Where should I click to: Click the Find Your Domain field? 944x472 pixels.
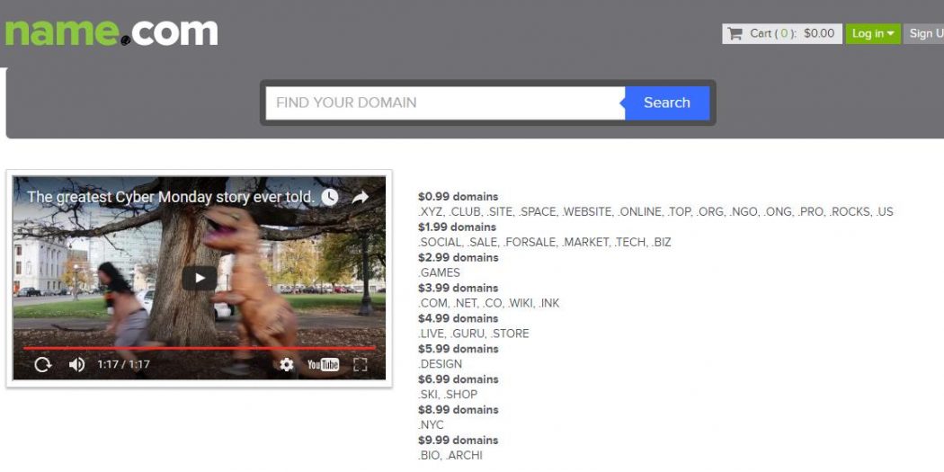click(445, 102)
